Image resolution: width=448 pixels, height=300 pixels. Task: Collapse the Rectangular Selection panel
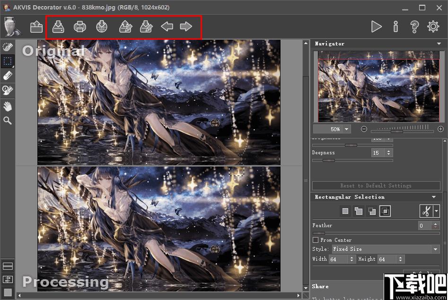(434, 197)
